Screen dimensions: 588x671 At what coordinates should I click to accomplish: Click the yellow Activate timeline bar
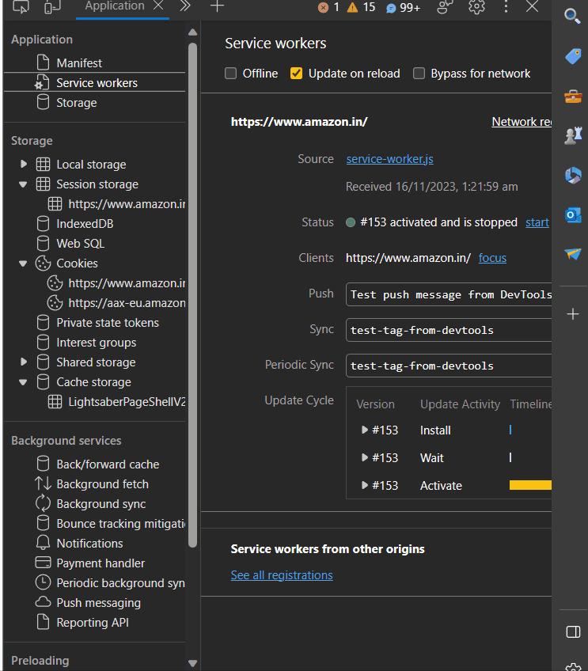pos(530,486)
